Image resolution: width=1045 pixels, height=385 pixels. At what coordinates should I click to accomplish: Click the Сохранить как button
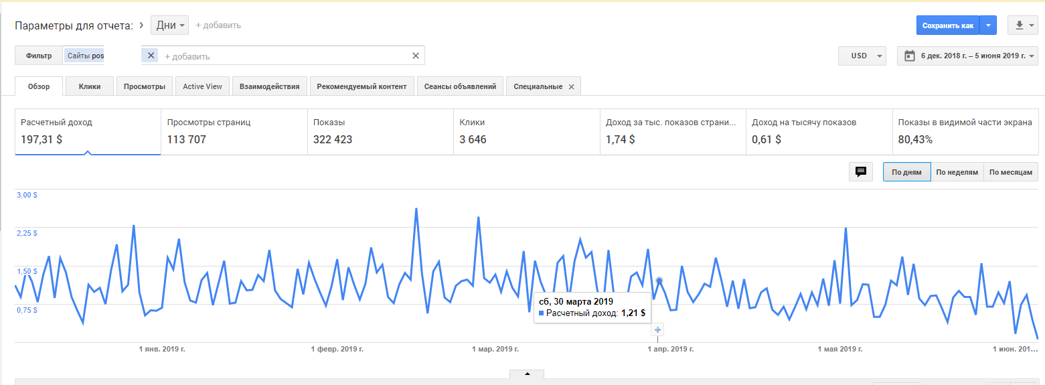click(x=947, y=25)
